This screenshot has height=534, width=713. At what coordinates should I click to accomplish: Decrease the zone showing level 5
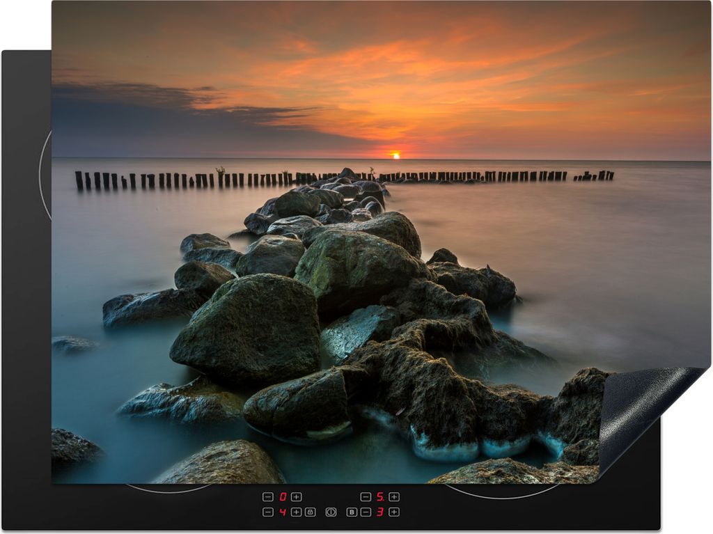(x=366, y=496)
